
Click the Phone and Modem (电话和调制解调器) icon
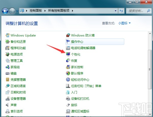pyautogui.click(x=68, y=48)
